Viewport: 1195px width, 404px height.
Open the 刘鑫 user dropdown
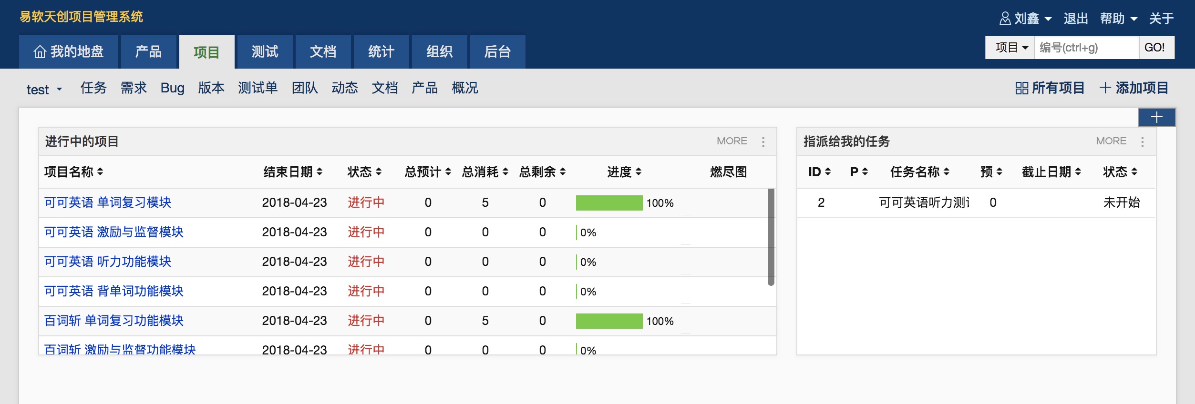(x=1025, y=19)
